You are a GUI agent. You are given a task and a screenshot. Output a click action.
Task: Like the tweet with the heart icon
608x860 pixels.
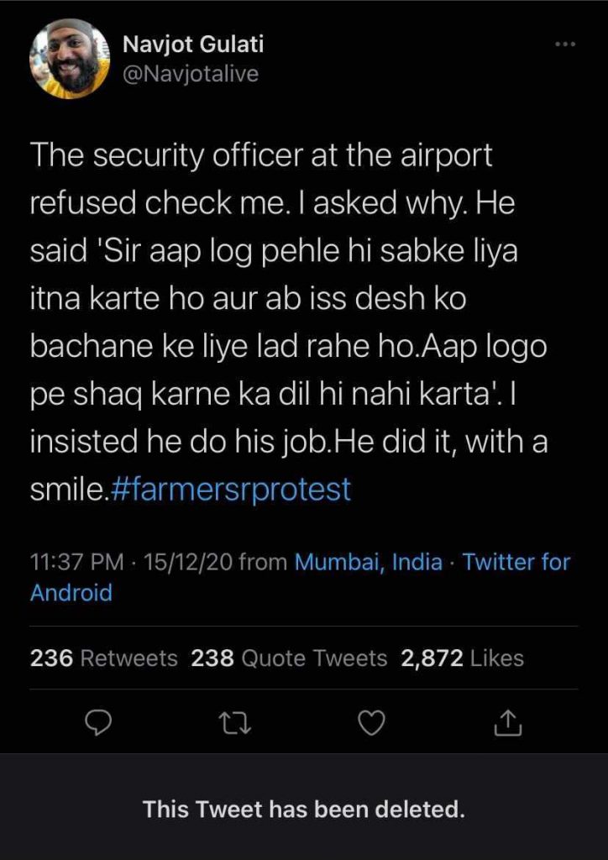coord(371,721)
